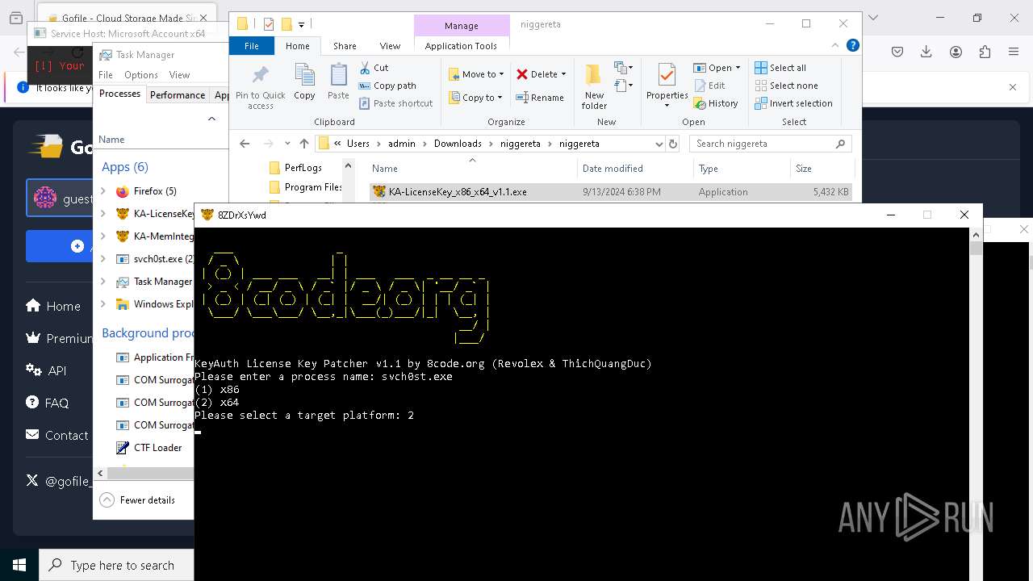Viewport: 1033px width, 581px height.
Task: Open the Copy to dropdown
Action: [475, 98]
